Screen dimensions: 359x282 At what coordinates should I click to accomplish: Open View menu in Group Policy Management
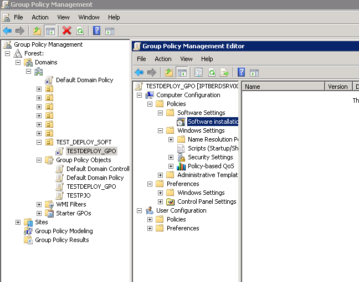63,17
